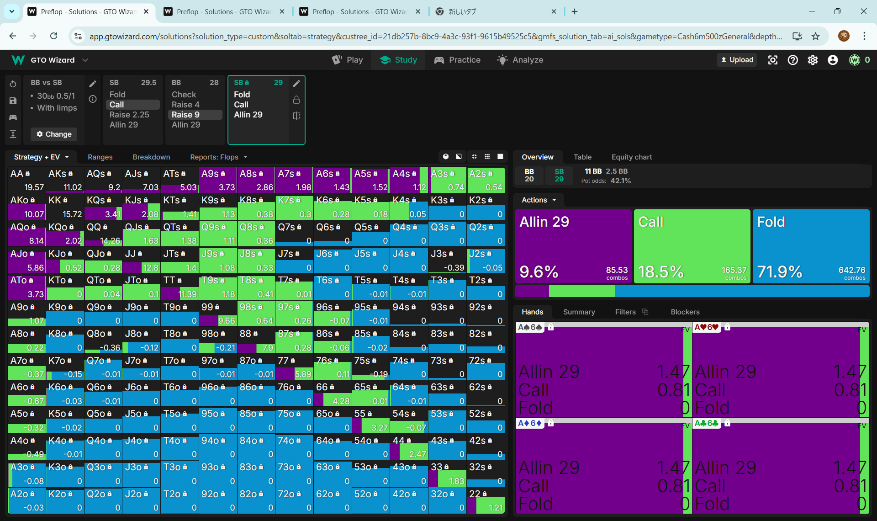This screenshot has width=877, height=521.
Task: Click the reset solution icon in left sidebar
Action: click(13, 84)
